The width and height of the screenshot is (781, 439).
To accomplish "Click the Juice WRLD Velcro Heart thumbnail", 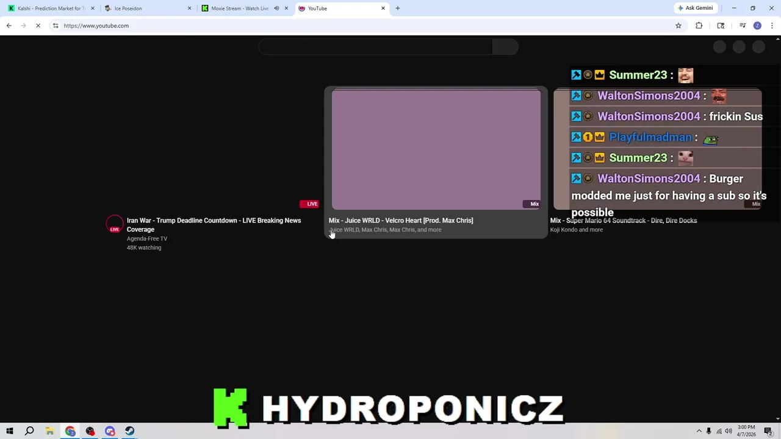I will (436, 150).
